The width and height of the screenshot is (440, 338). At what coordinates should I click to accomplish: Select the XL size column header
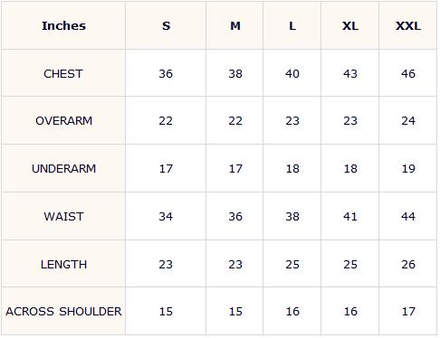350,26
